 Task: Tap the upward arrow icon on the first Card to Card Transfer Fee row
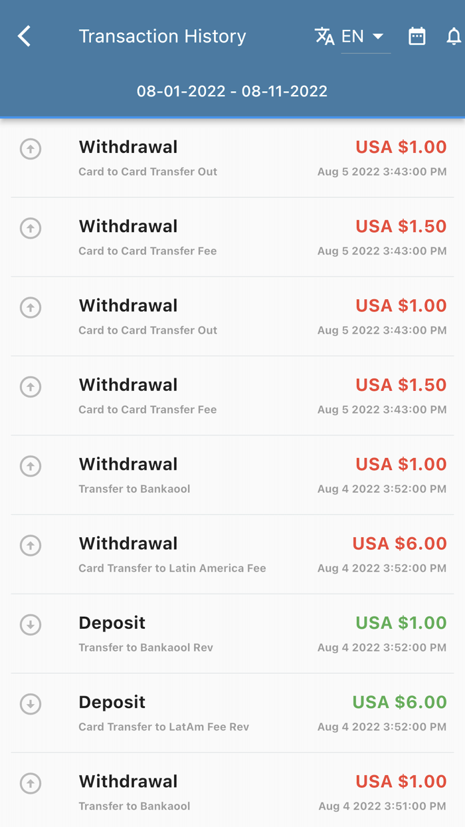pos(30,228)
